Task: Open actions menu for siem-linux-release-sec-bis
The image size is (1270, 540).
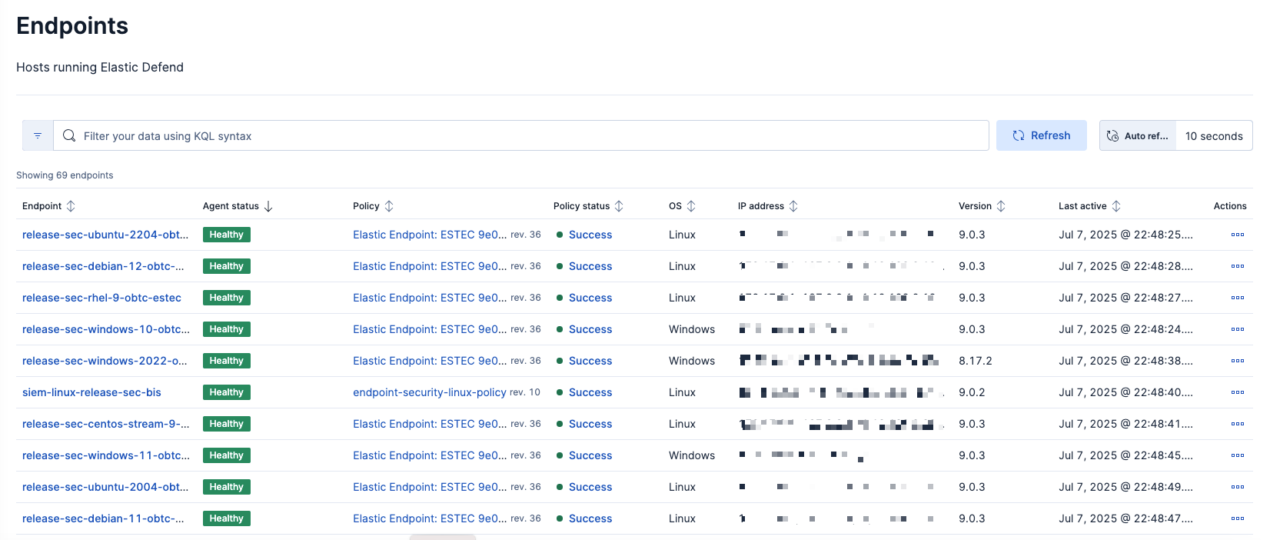Action: (1237, 392)
